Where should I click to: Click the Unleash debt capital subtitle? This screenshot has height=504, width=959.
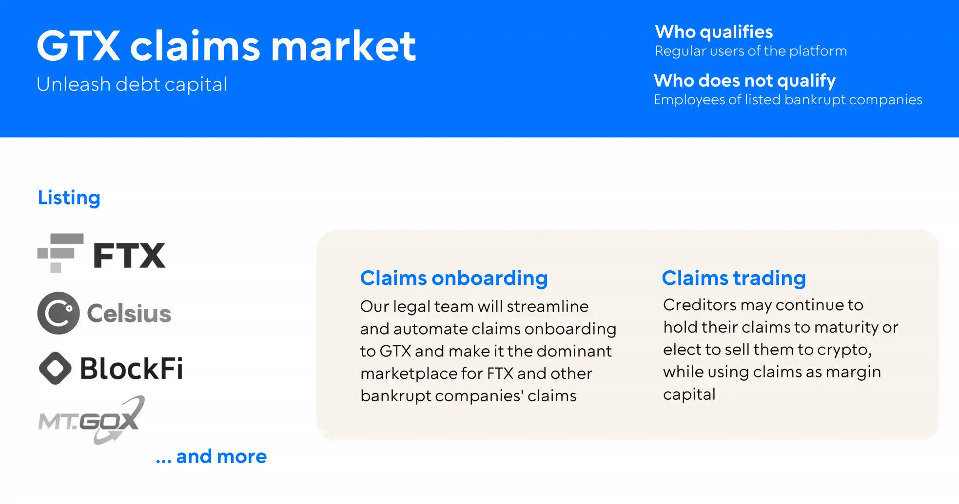(132, 84)
